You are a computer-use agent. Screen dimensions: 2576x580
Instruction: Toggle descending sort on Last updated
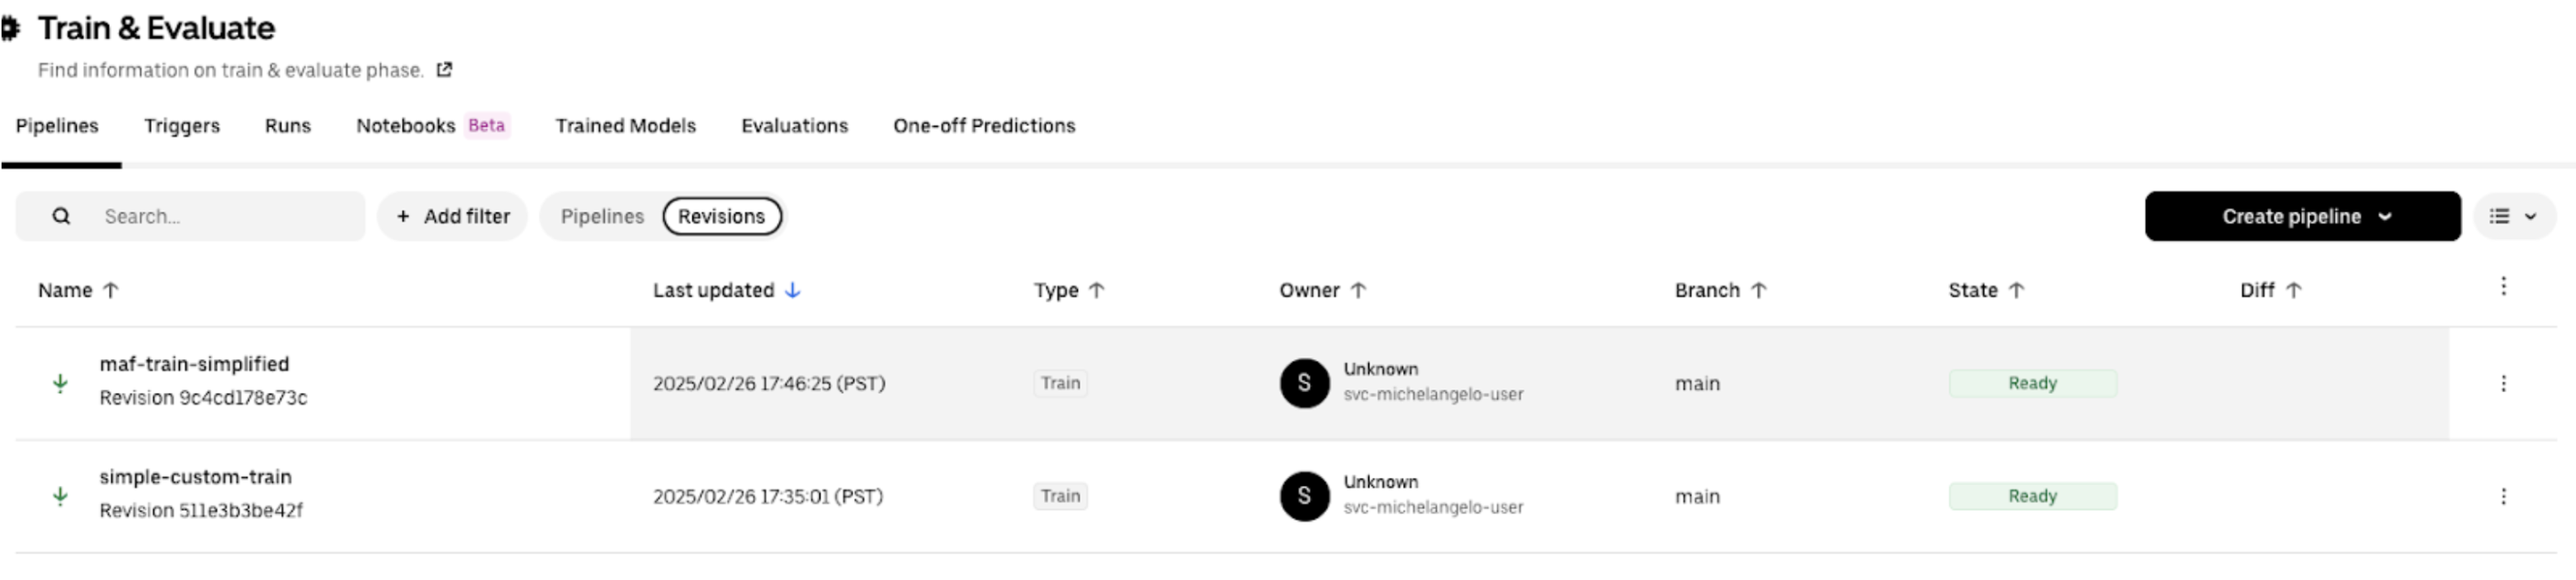793,291
